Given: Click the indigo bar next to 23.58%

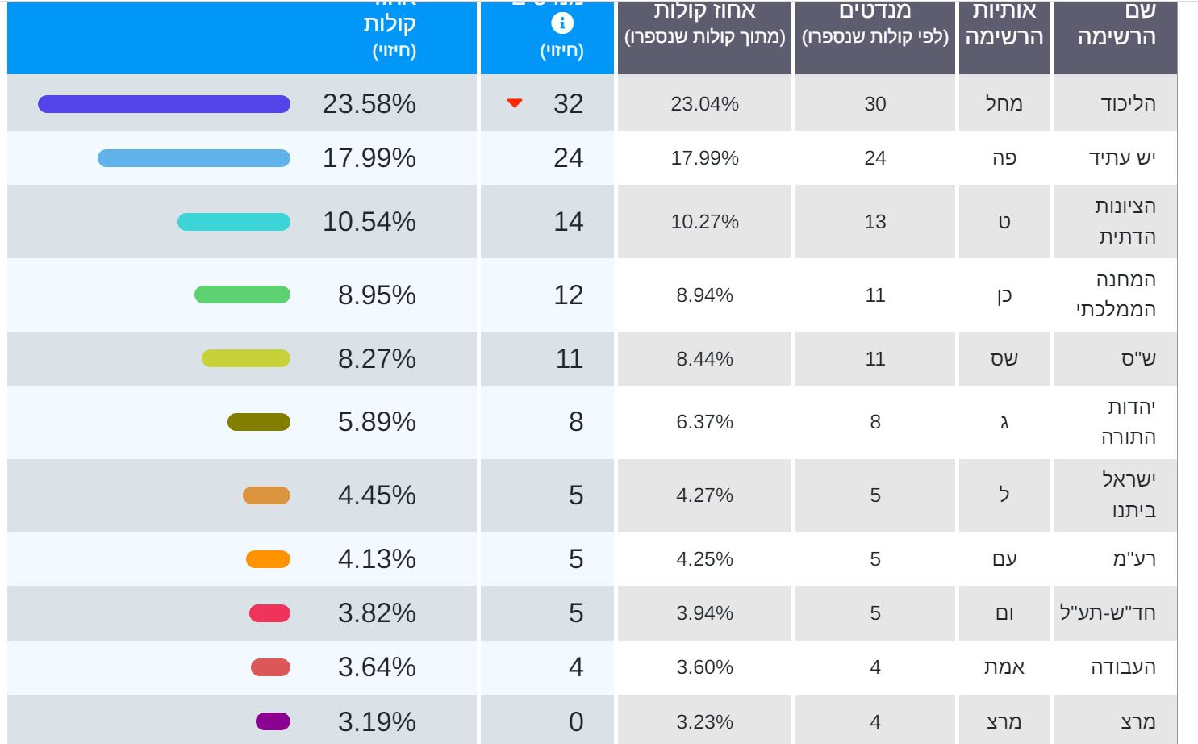Looking at the screenshot, I should coord(164,104).
